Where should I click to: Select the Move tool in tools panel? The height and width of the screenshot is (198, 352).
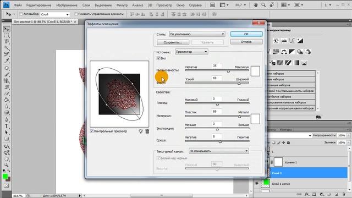pyautogui.click(x=7, y=29)
